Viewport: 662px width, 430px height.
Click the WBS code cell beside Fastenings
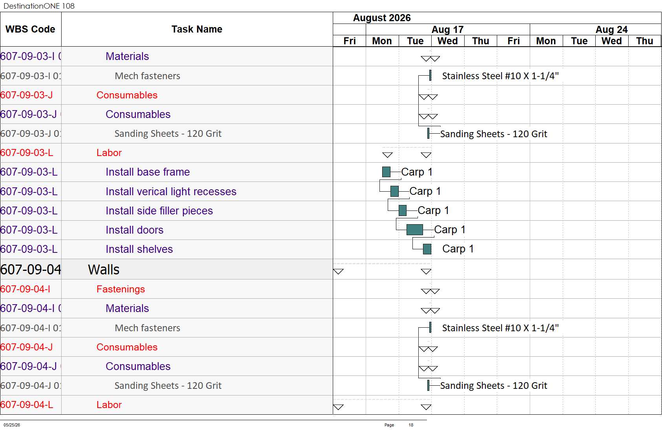(31, 289)
